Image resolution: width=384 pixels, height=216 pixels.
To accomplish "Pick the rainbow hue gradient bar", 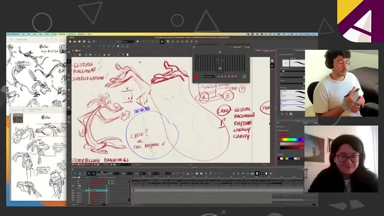I will click(x=291, y=140).
